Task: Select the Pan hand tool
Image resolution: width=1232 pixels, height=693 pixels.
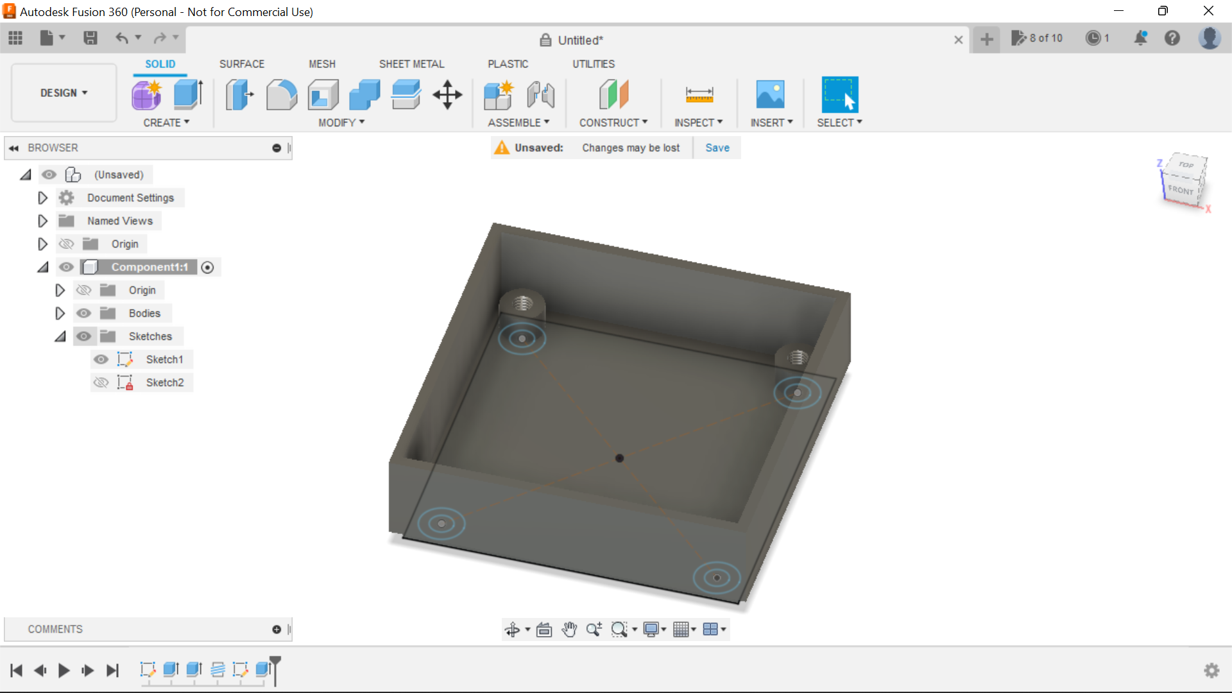Action: [x=569, y=629]
